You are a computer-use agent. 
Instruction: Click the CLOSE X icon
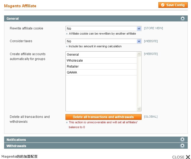pyautogui.click(x=188, y=157)
